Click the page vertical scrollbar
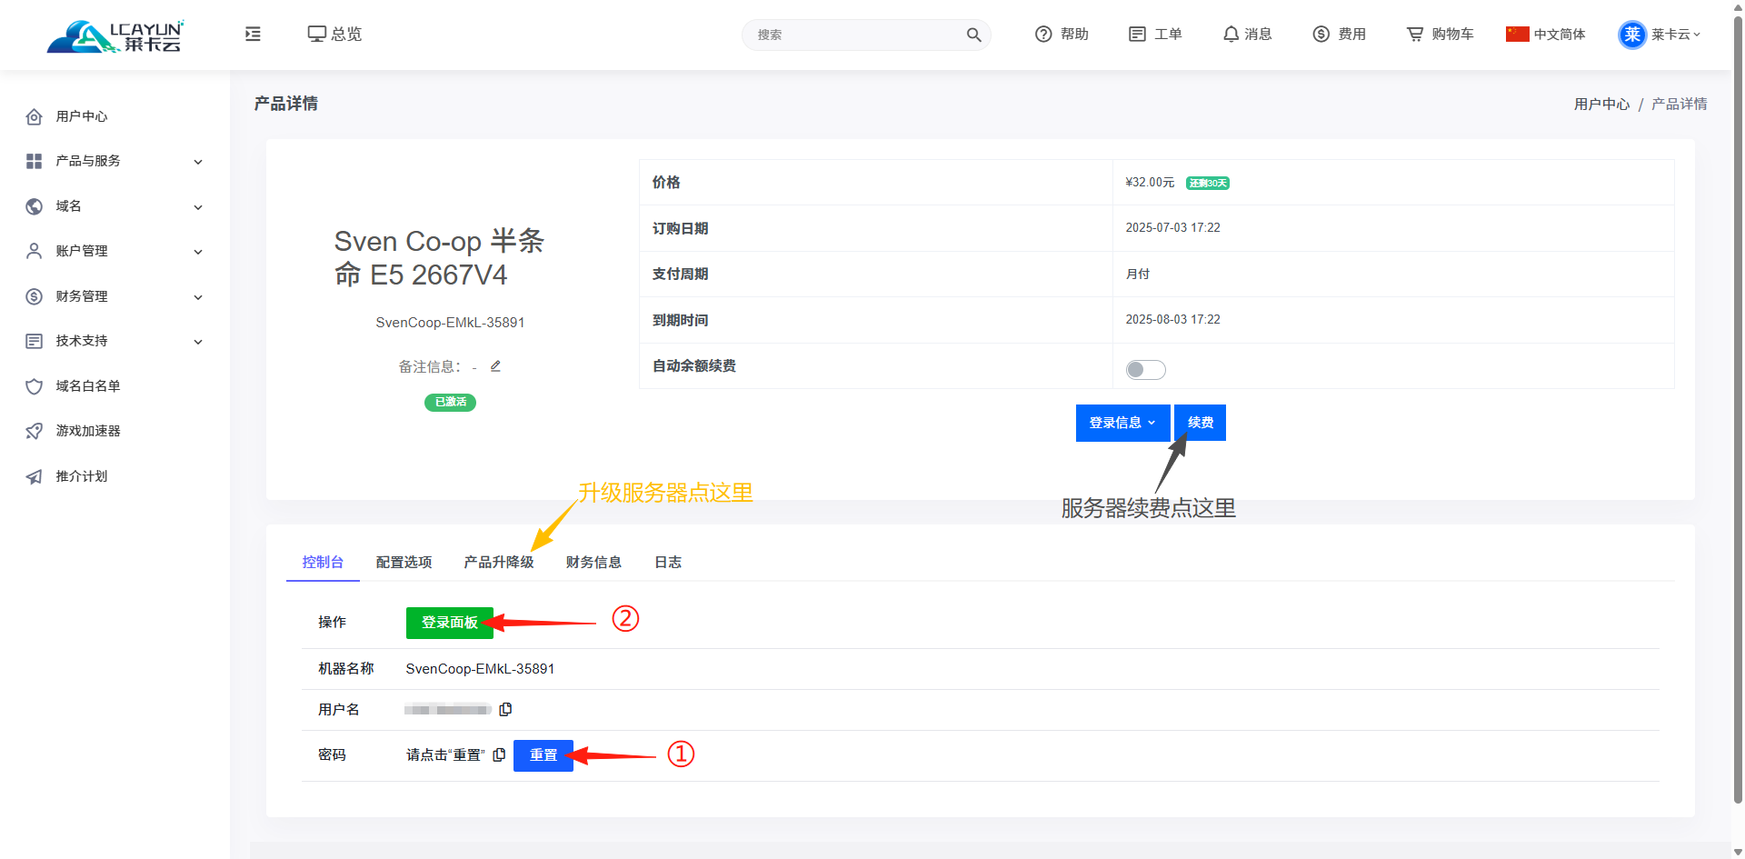1745x859 pixels. tap(1738, 409)
